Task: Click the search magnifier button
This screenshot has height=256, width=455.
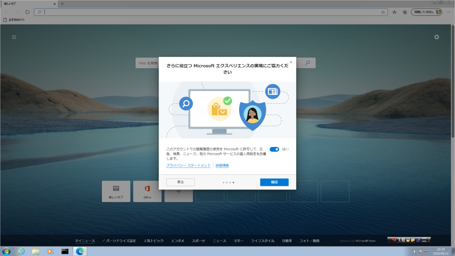Action: 308,63
